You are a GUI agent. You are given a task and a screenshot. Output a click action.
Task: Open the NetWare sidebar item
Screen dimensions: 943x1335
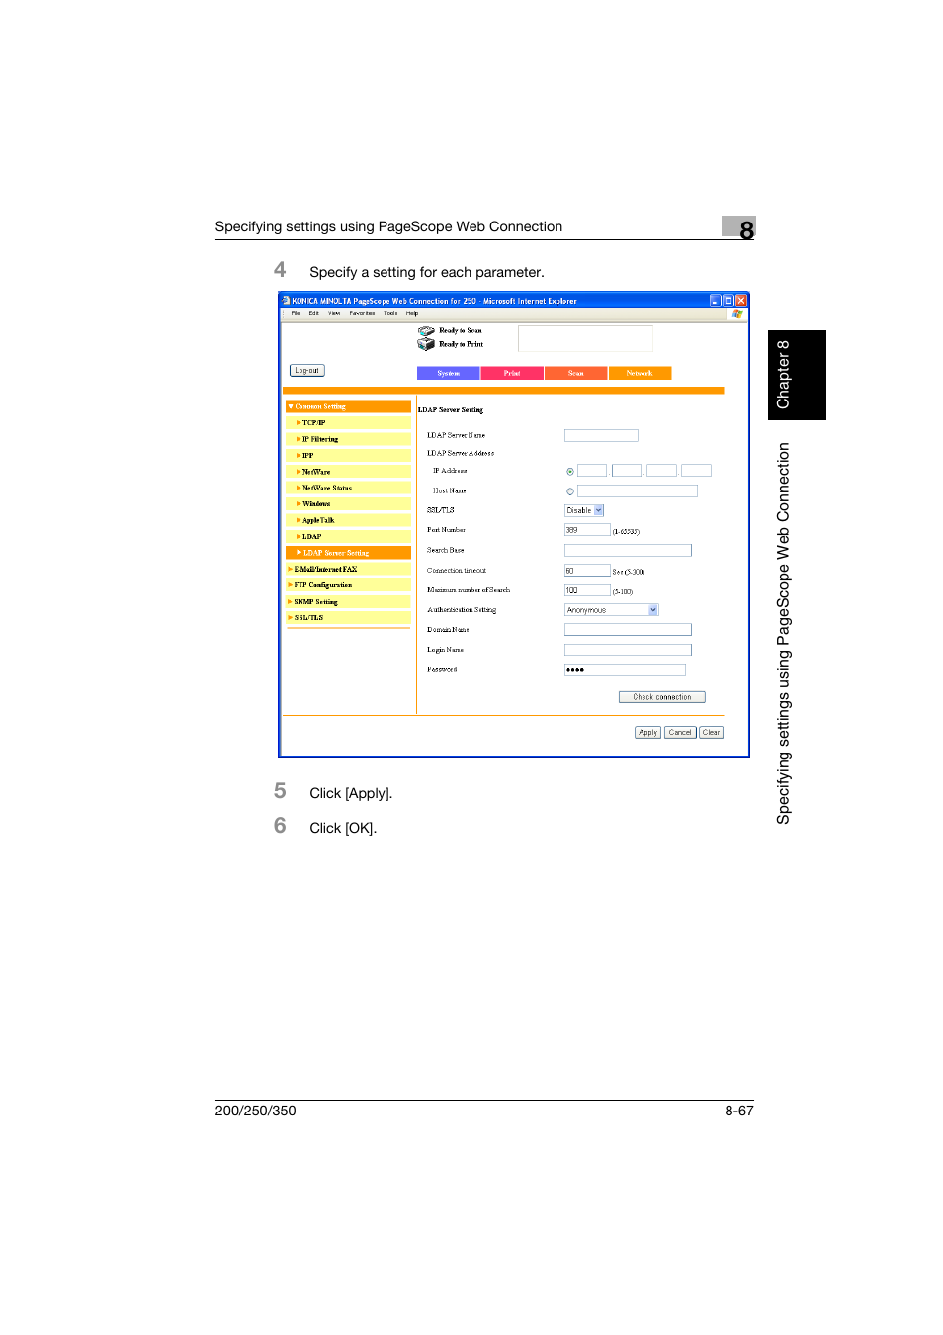click(x=348, y=472)
